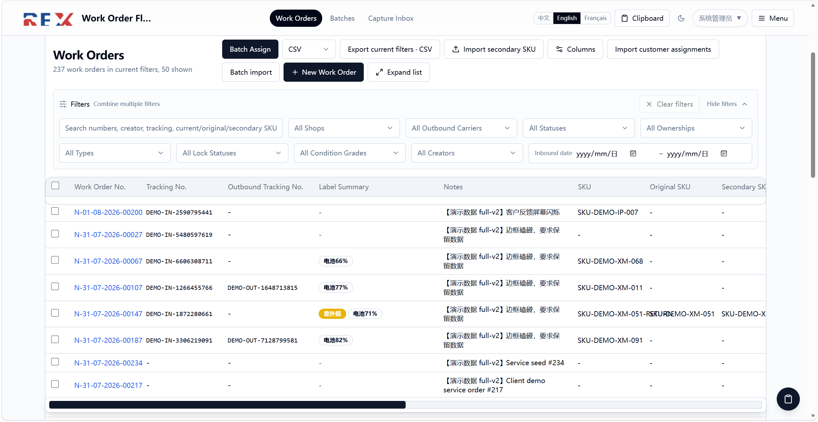
Task: Open work order N-31-07-2026-00217
Action: 108,385
